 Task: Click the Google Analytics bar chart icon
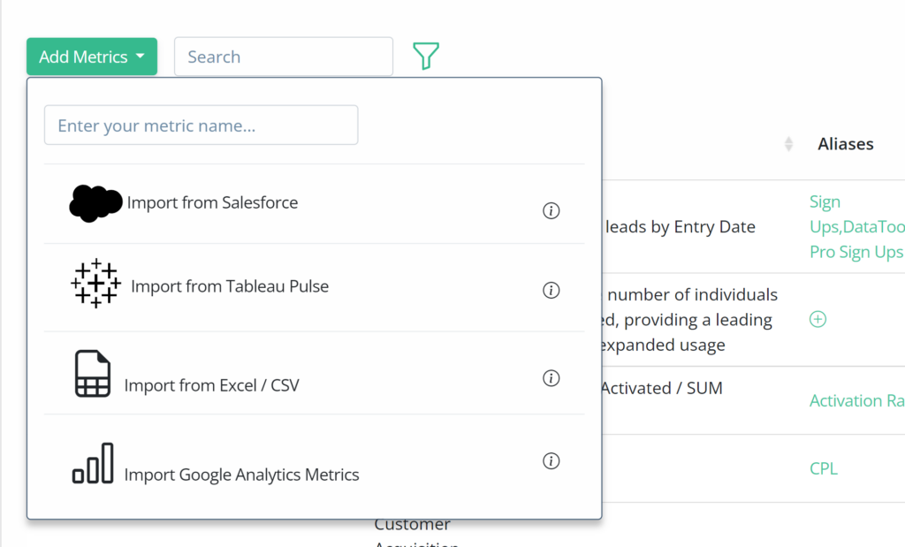pos(92,463)
